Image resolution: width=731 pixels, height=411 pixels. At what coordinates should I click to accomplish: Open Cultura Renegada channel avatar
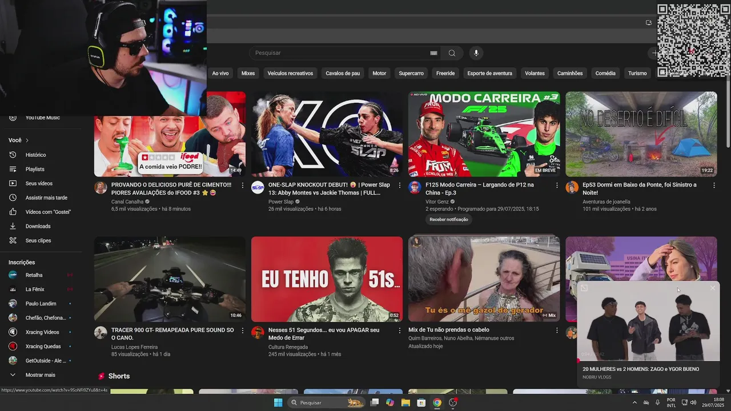258,333
